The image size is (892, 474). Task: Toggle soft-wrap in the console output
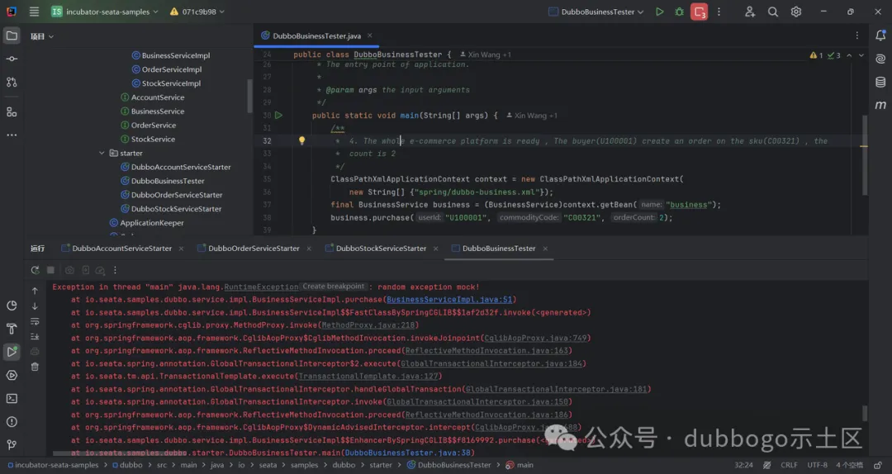click(x=35, y=321)
